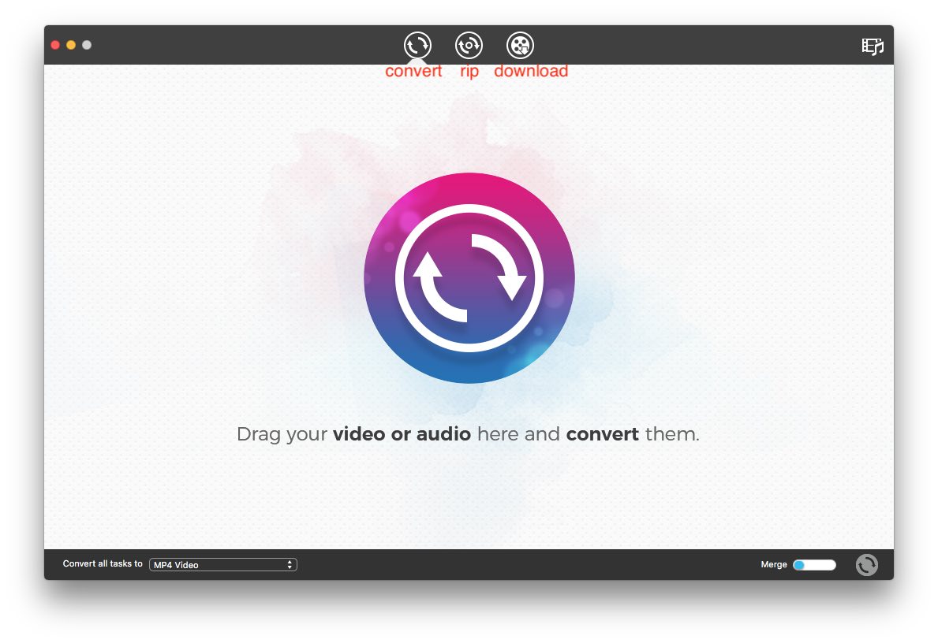Screen dimensions: 938x643
Task: Click the 'Convert all tasks to' label
Action: [x=103, y=564]
